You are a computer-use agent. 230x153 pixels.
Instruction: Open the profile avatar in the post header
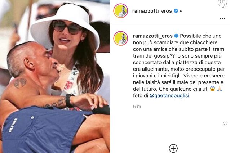click(x=121, y=11)
